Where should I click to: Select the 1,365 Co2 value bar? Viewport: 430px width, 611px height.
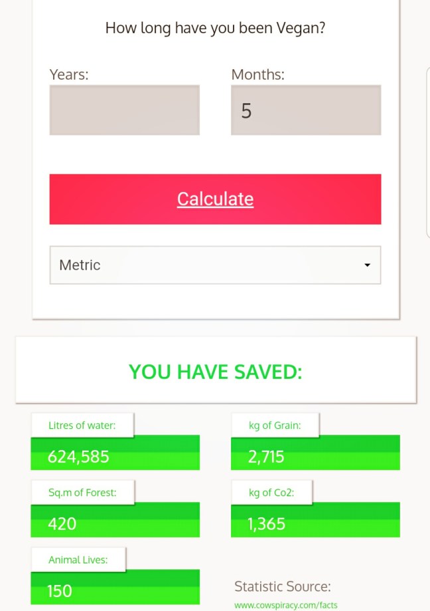[x=315, y=524]
